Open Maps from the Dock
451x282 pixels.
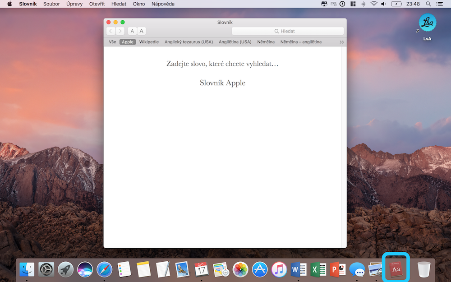(221, 270)
